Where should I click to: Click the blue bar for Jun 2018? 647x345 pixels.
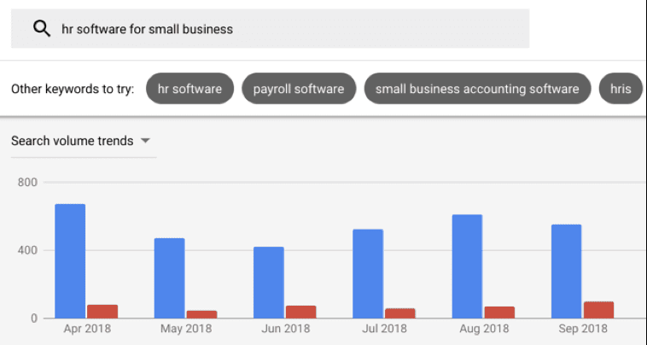click(x=268, y=282)
